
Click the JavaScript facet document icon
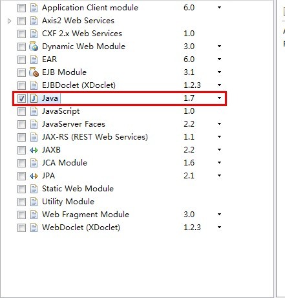click(x=34, y=111)
